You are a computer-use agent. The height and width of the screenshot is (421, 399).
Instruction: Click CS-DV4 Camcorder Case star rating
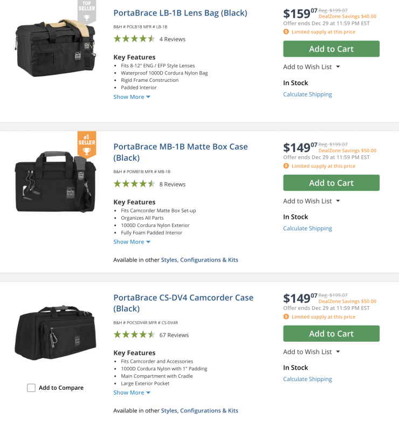coord(134,335)
